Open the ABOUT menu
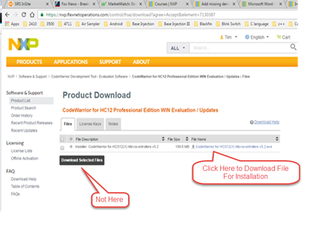This screenshot has height=229, width=314. 141,62
